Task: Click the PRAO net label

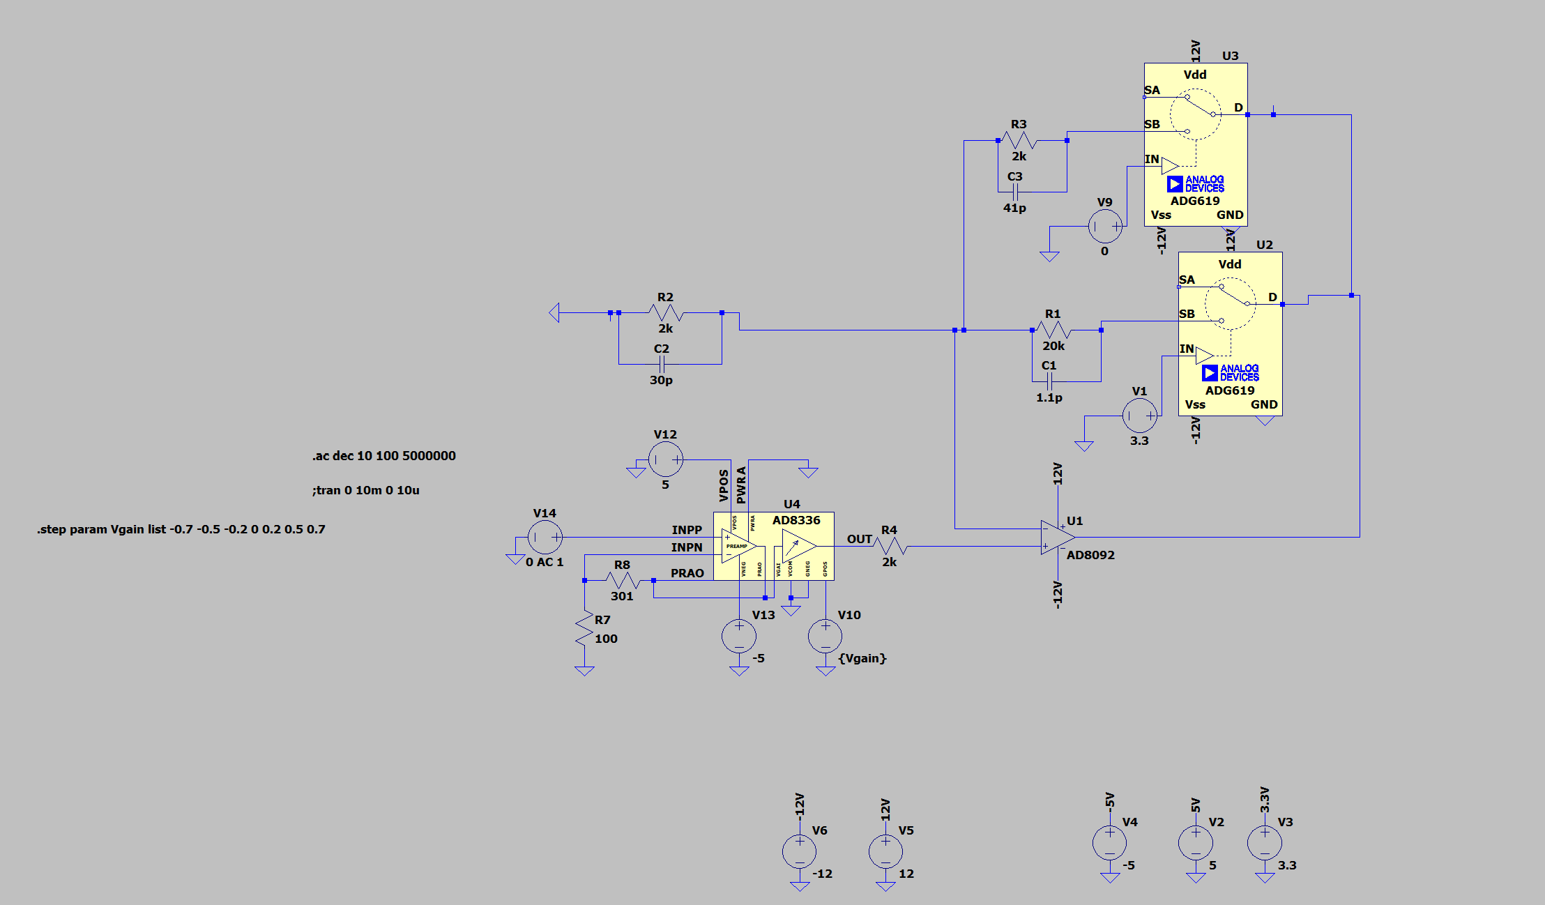Action: point(687,573)
